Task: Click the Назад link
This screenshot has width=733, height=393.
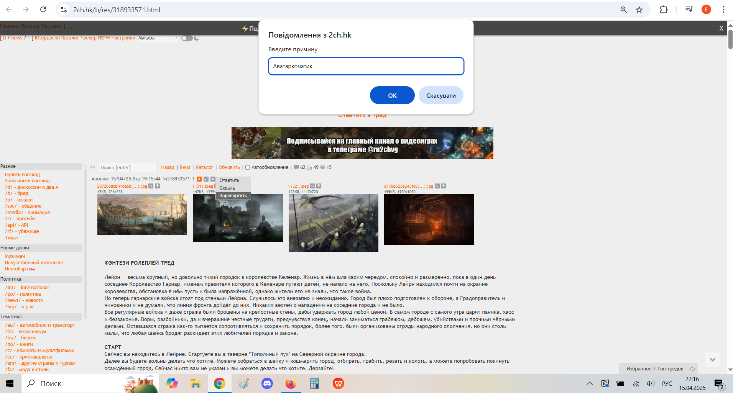Action: click(168, 167)
